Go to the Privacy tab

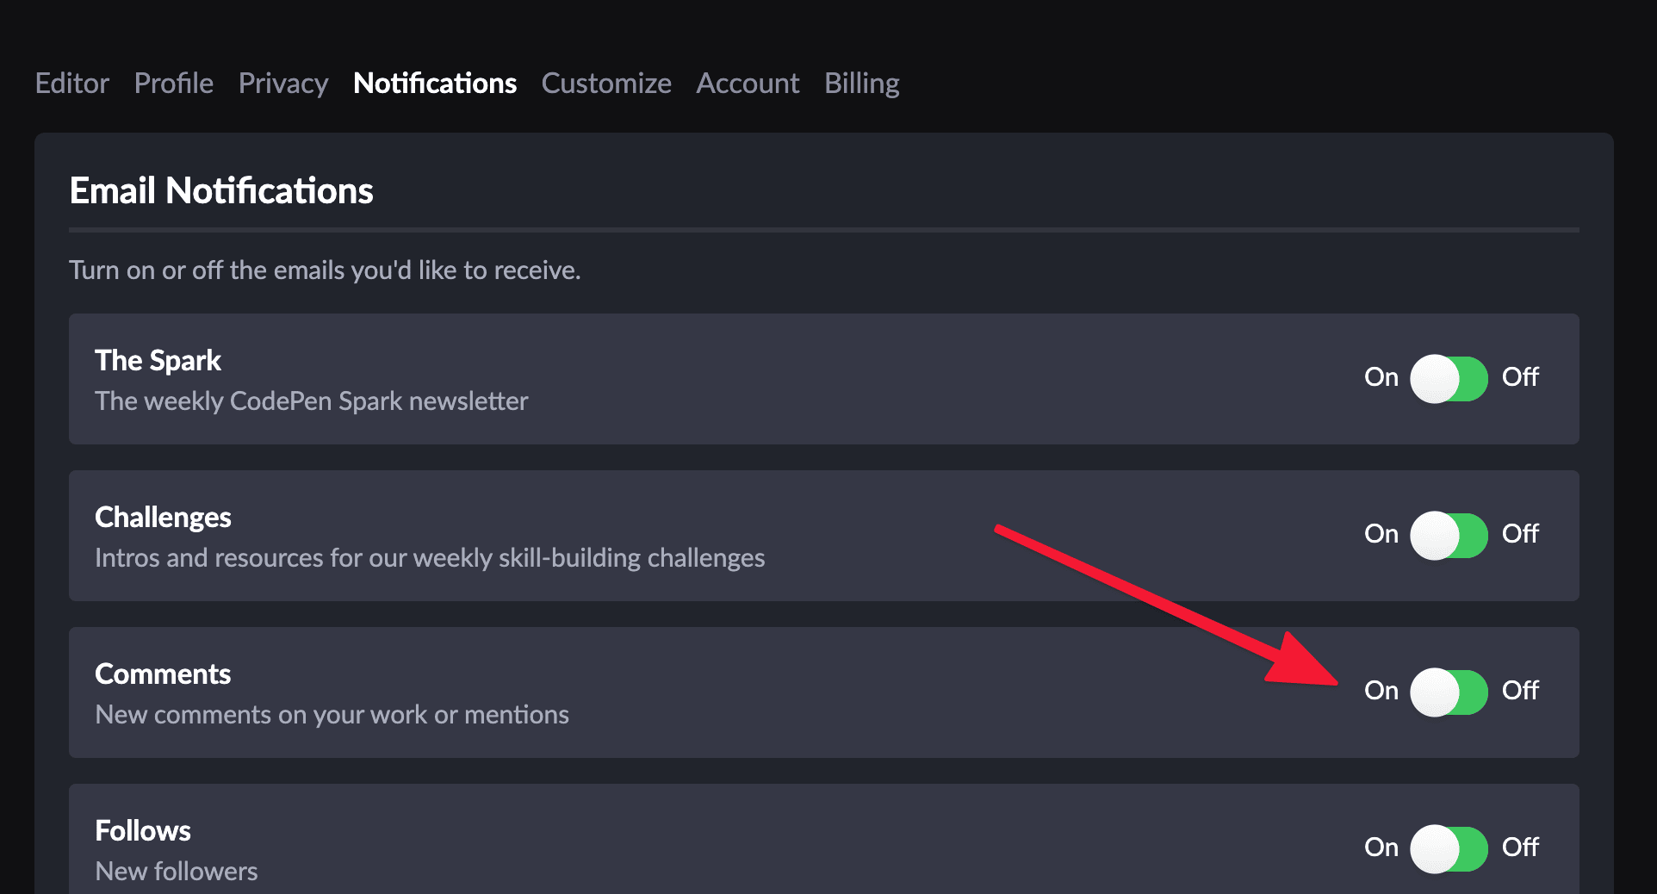pyautogui.click(x=283, y=84)
